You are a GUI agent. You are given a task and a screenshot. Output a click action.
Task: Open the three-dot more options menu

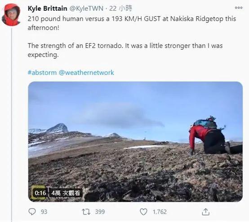tap(239, 8)
